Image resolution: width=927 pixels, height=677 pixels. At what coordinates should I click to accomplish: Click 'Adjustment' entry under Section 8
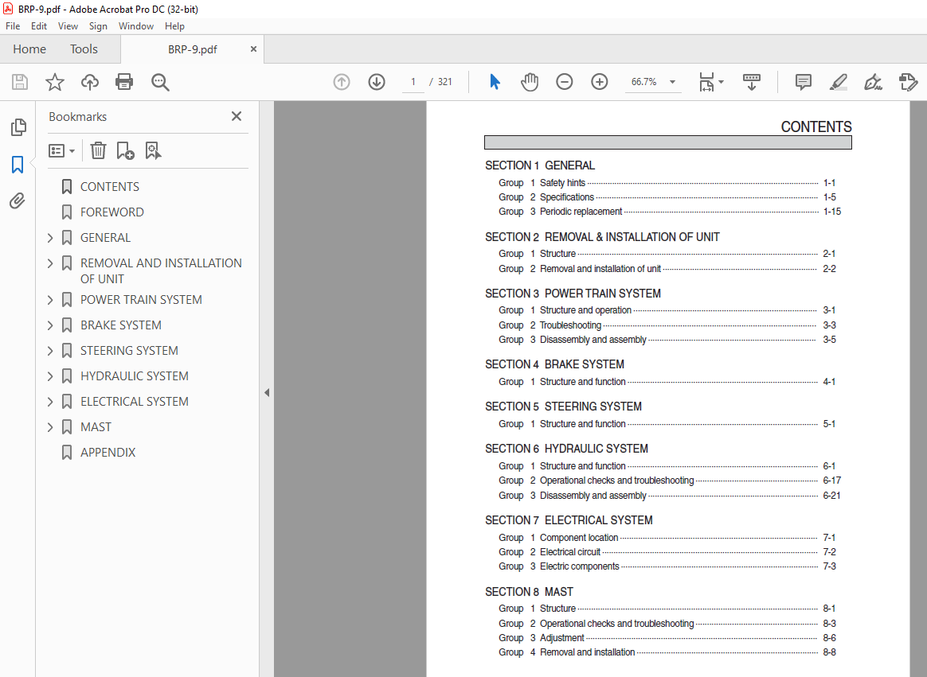pos(561,638)
